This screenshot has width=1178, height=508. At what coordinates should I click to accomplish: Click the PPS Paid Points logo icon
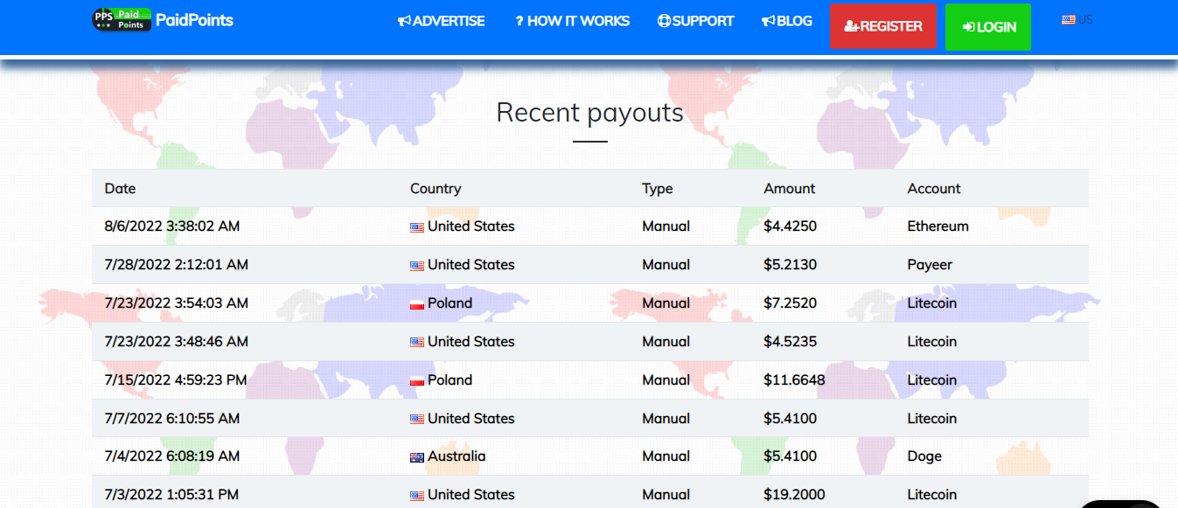tap(122, 19)
